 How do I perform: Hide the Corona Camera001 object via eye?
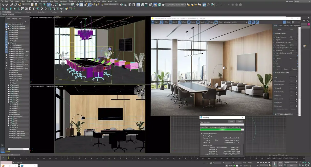[10, 49]
